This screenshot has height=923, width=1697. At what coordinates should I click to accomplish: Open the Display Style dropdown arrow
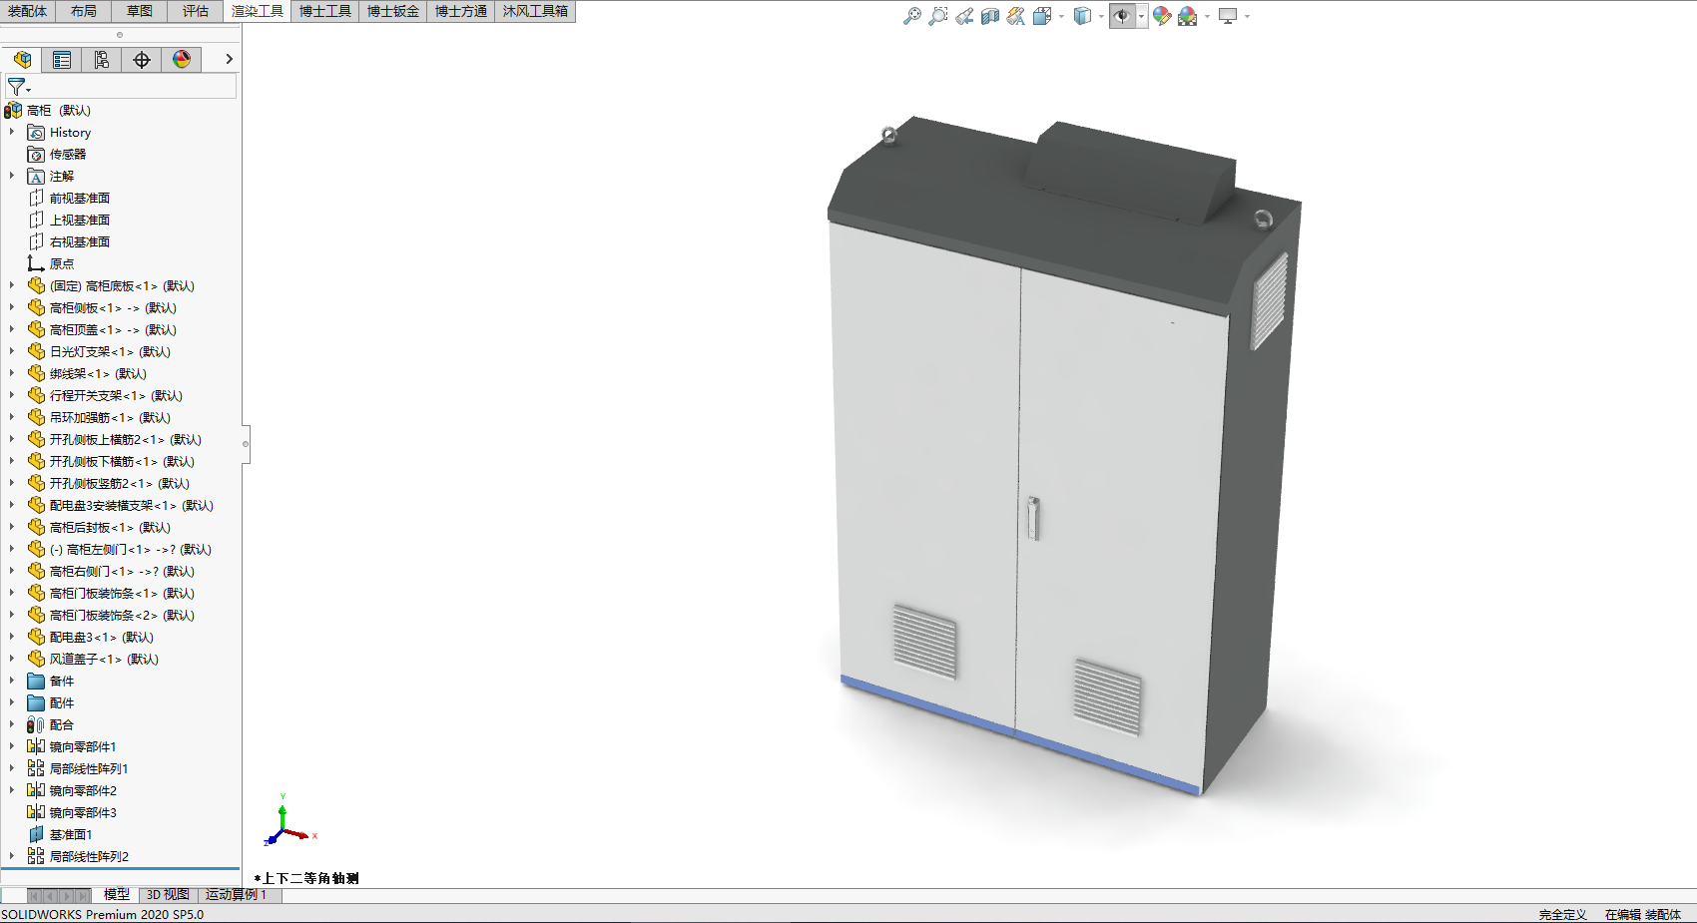[x=1100, y=17]
